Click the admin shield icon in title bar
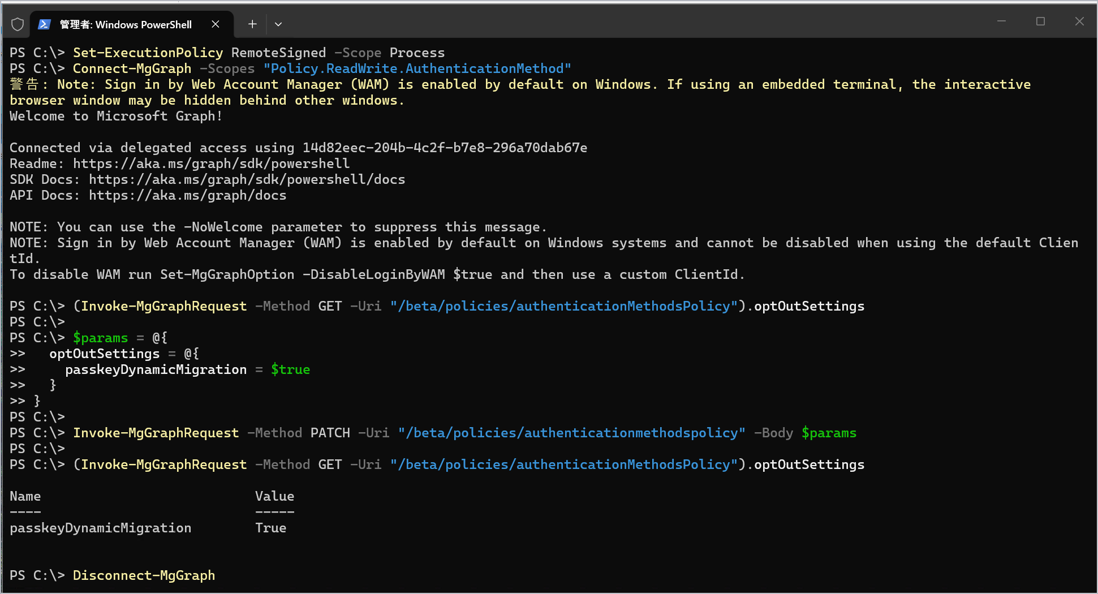Image resolution: width=1098 pixels, height=594 pixels. (18, 24)
